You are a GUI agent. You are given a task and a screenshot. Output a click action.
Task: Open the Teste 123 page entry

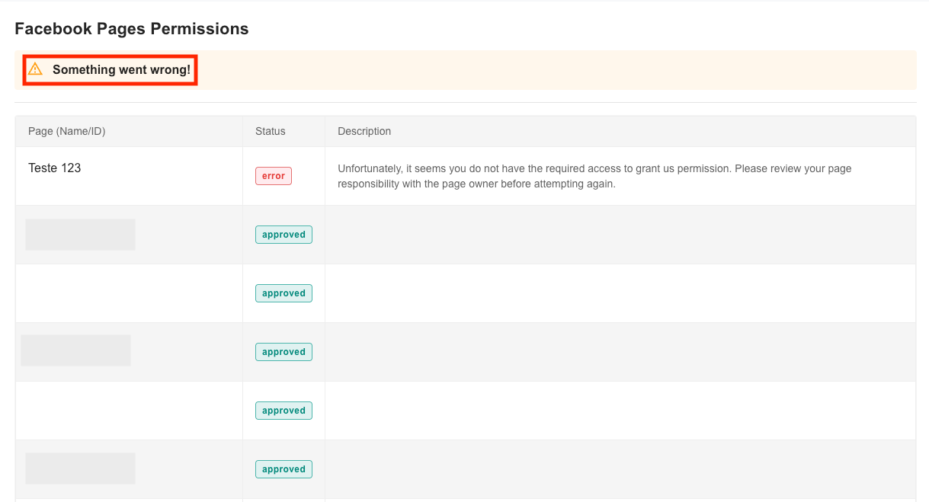(x=55, y=168)
